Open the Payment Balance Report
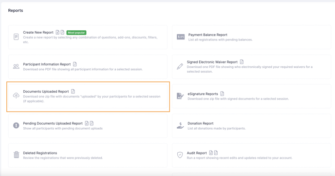This screenshot has height=176, width=335. coord(207,35)
